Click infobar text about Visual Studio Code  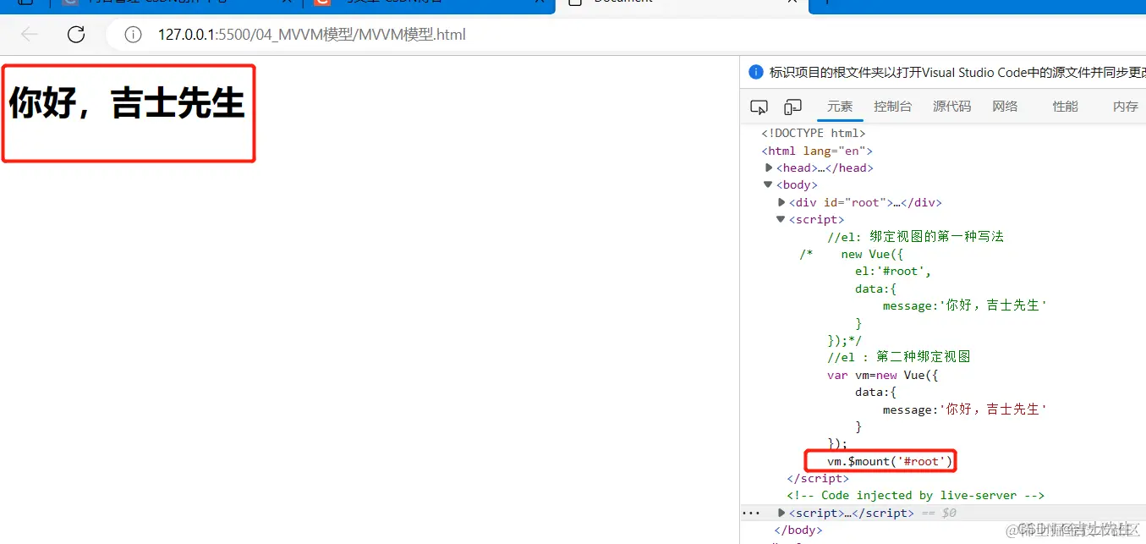click(957, 72)
